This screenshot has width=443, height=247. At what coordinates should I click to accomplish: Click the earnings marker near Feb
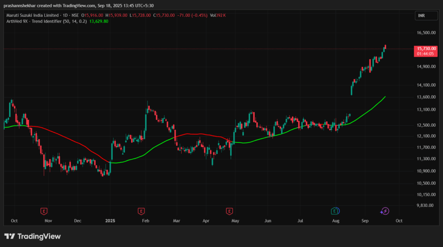(141, 211)
